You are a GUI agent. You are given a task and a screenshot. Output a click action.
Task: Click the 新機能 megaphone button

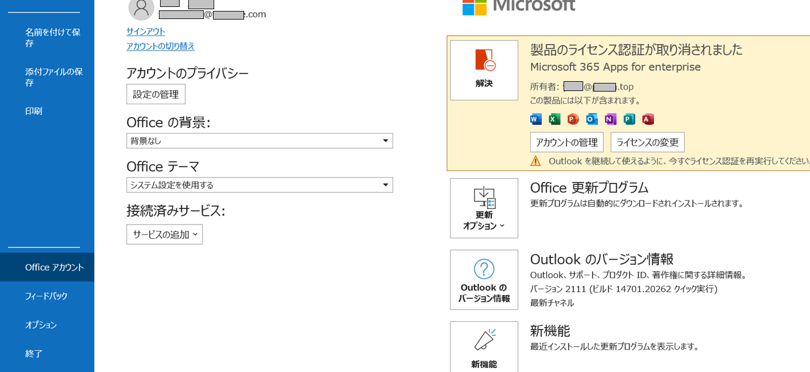[x=484, y=347]
